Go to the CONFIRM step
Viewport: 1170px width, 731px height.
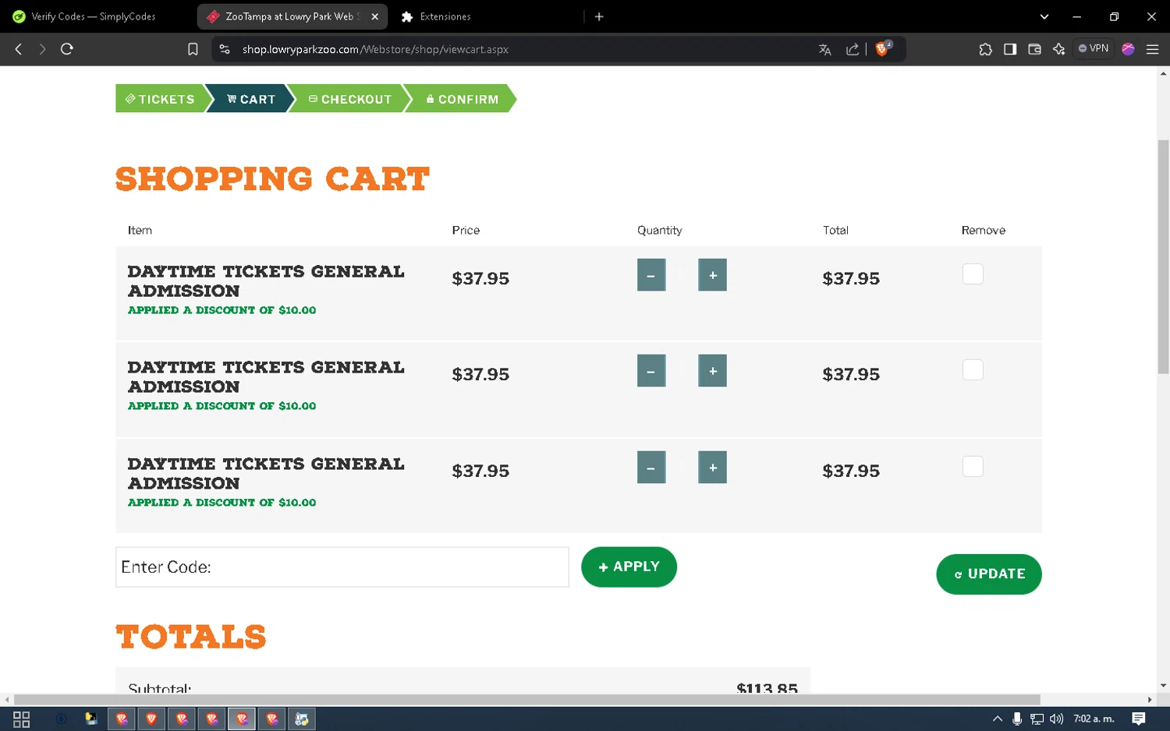[x=463, y=99]
